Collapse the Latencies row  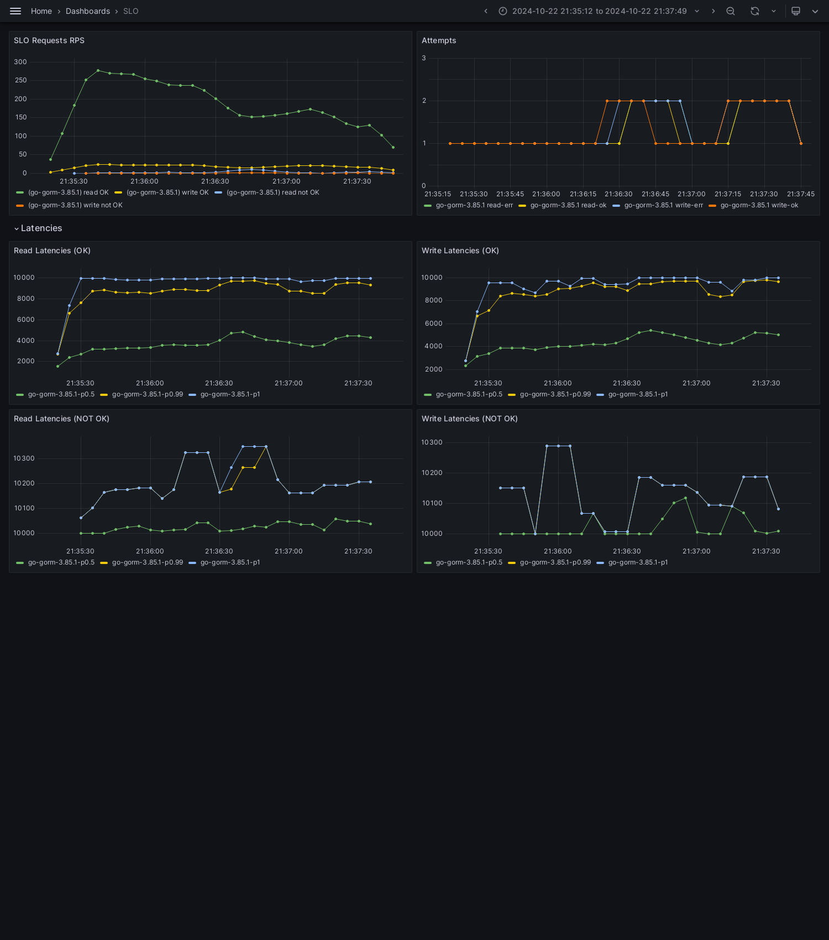pyautogui.click(x=38, y=228)
